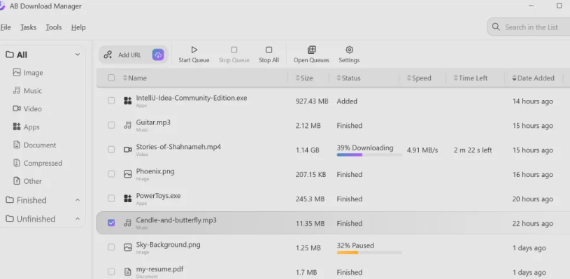Check the Guitar.mp3 row checkbox
The height and width of the screenshot is (279, 570).
[111, 125]
